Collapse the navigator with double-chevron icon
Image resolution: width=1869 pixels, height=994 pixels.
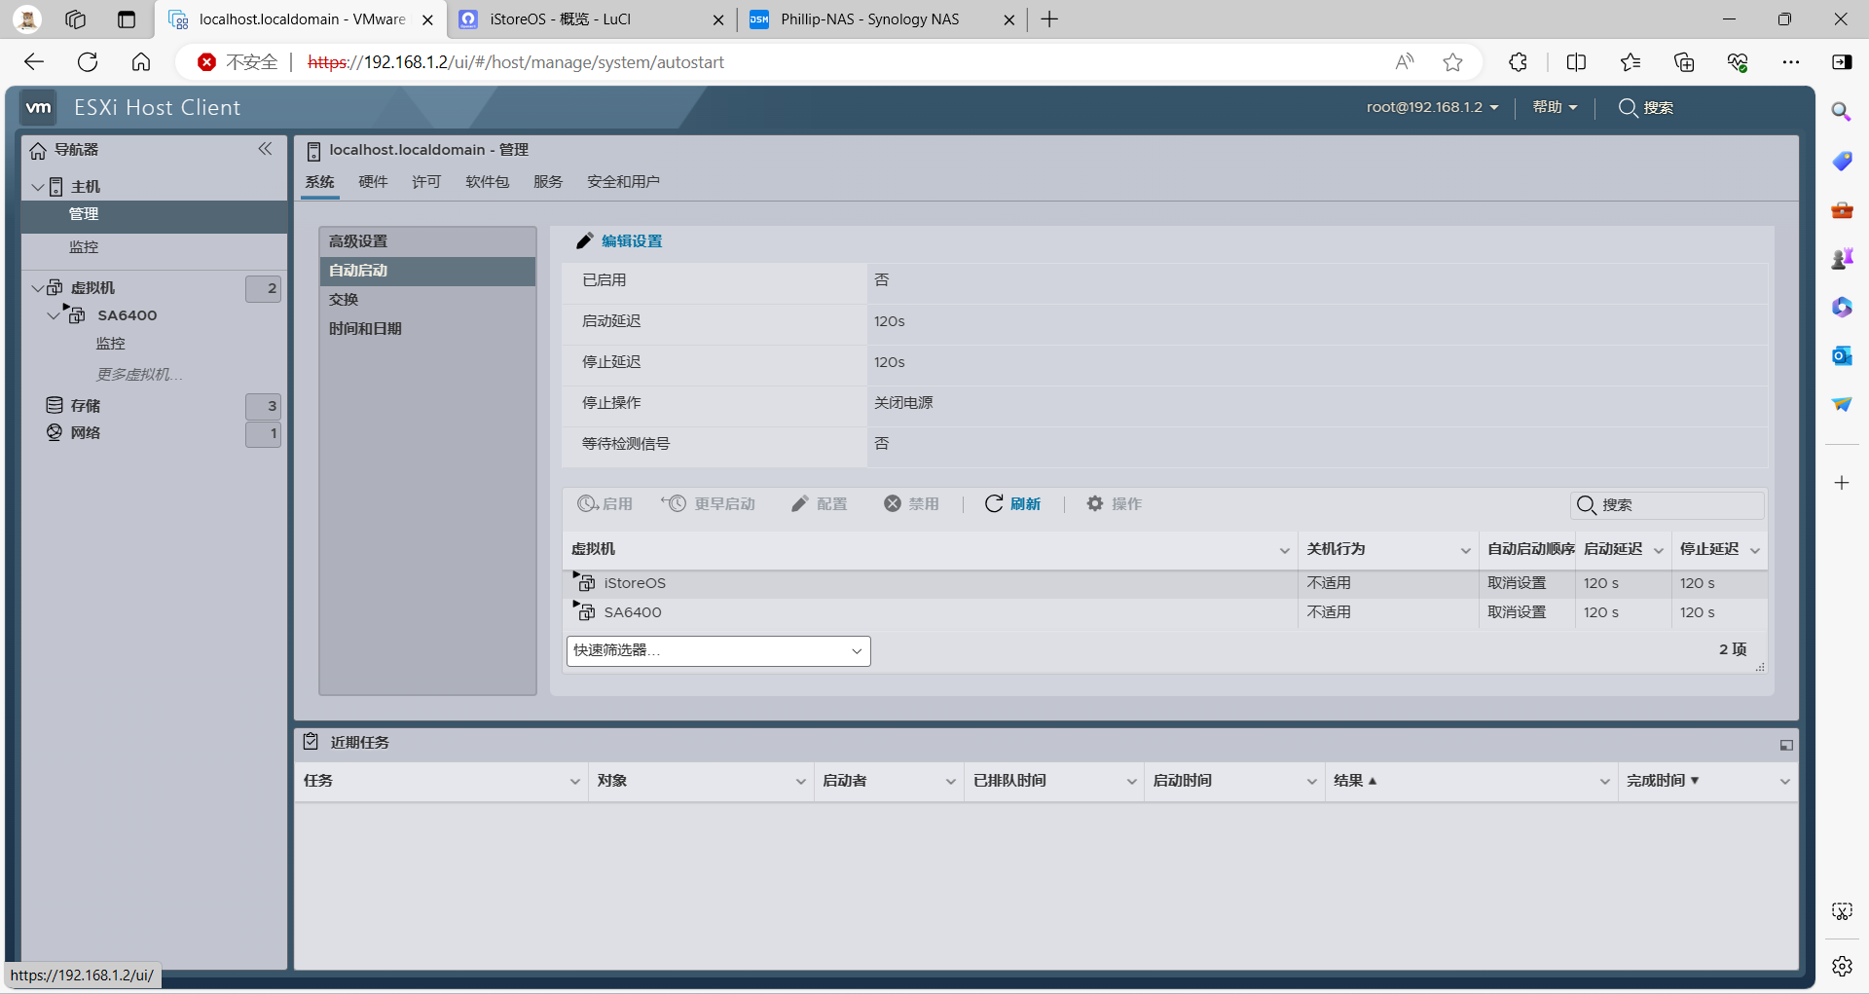(x=265, y=149)
